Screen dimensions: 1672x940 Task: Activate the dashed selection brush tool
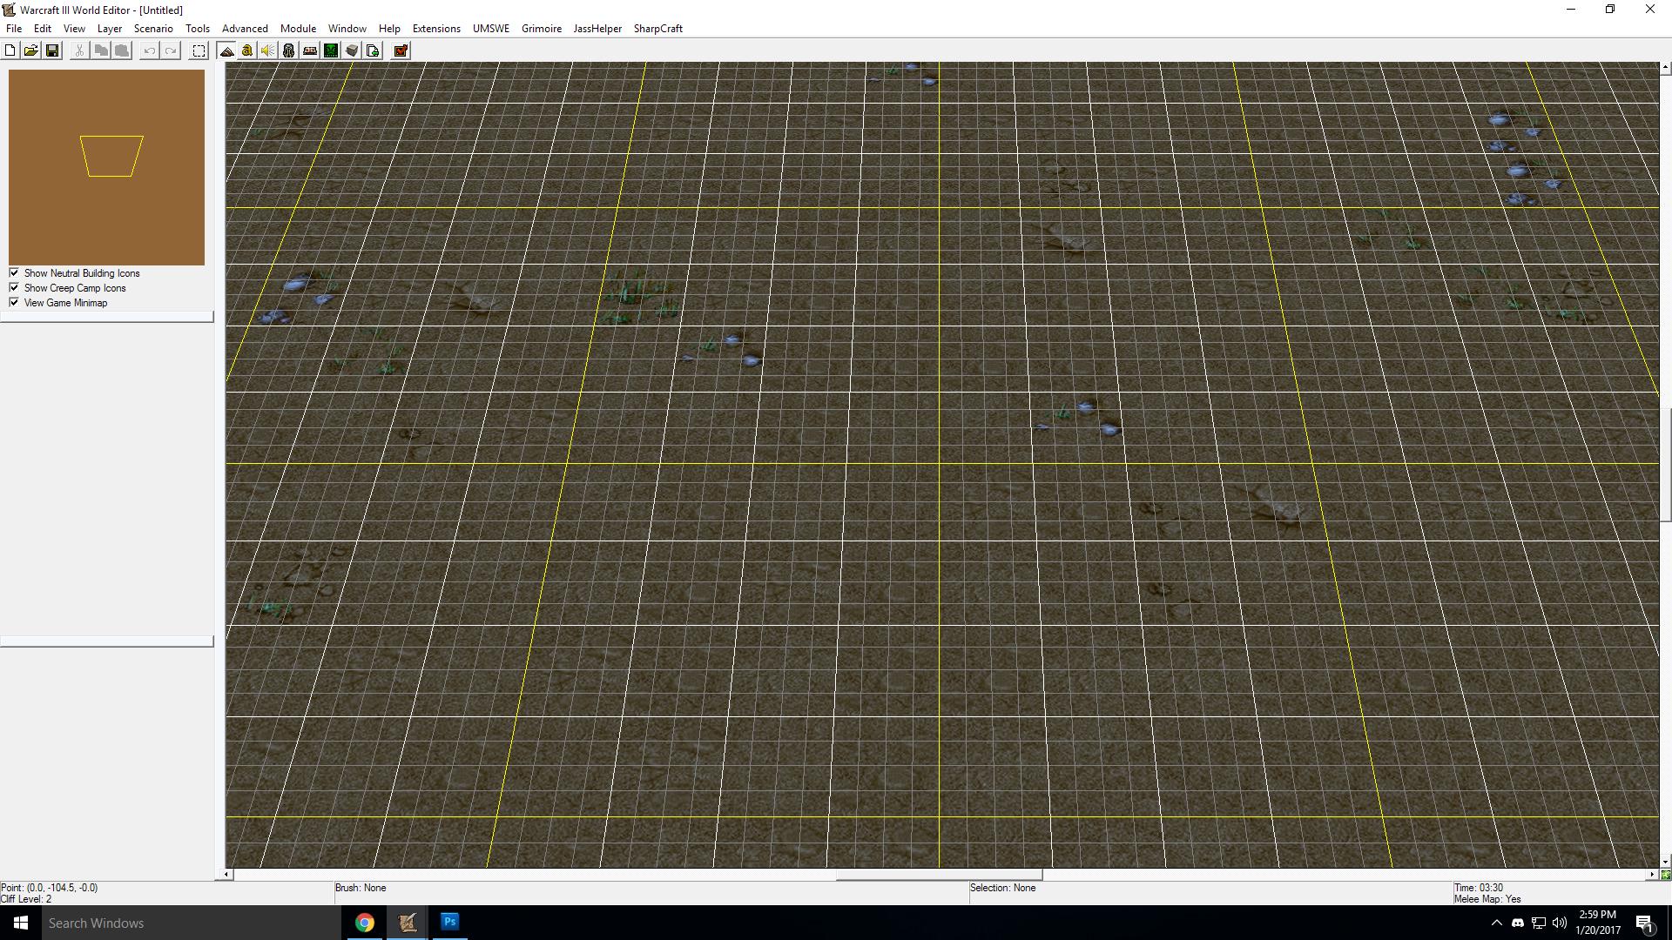click(199, 50)
